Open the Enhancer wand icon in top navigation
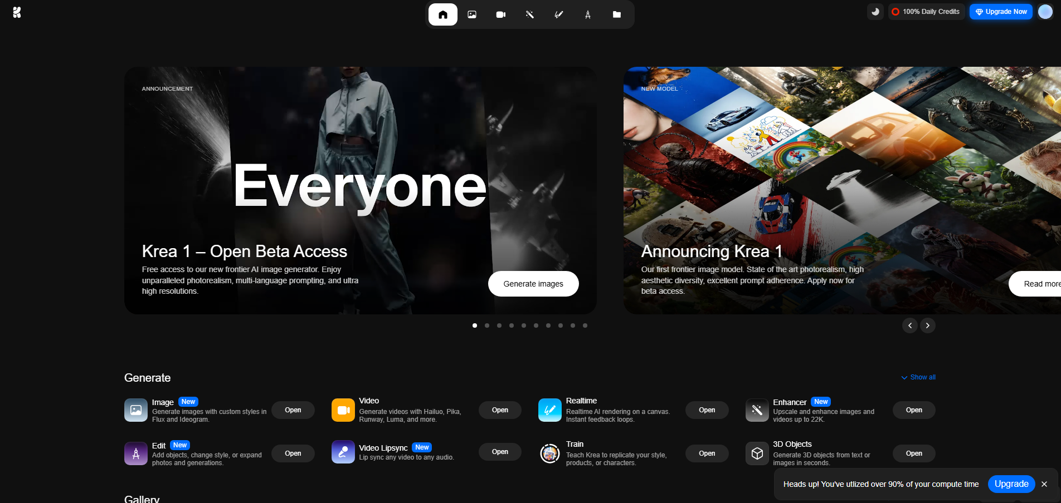 (530, 14)
